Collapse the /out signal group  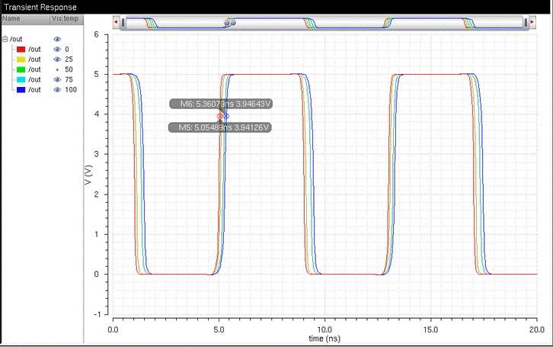tap(5, 39)
